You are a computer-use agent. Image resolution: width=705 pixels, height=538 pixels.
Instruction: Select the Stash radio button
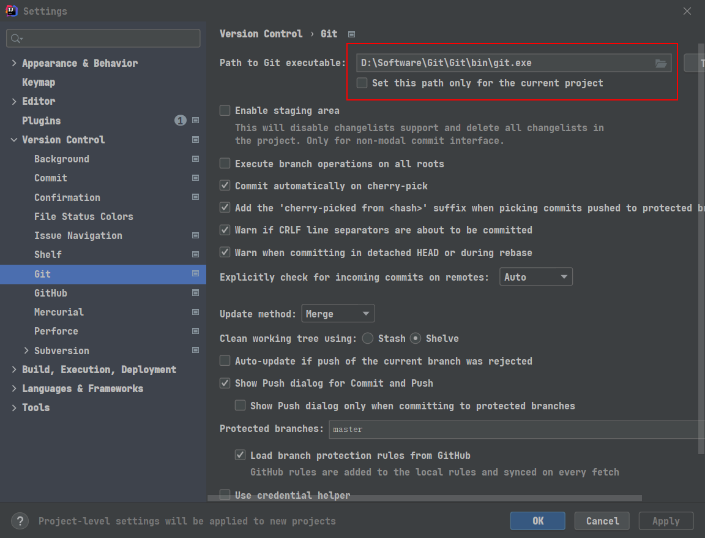[x=367, y=338]
